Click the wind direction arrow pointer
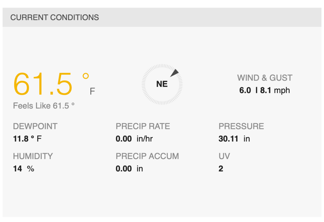324x222 pixels. coord(175,73)
